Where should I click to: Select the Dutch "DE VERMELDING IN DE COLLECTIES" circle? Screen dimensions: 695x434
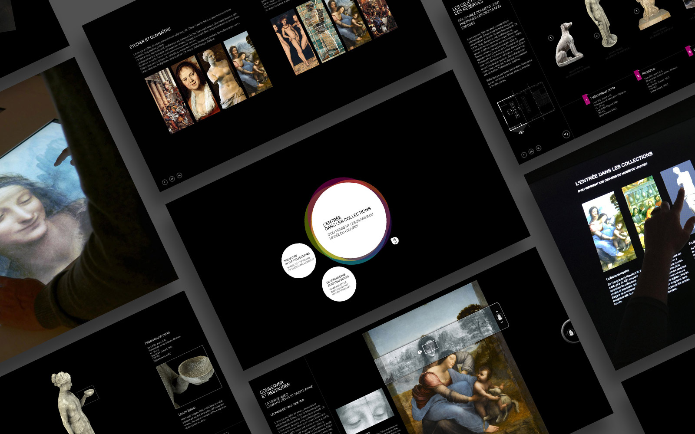(x=339, y=284)
